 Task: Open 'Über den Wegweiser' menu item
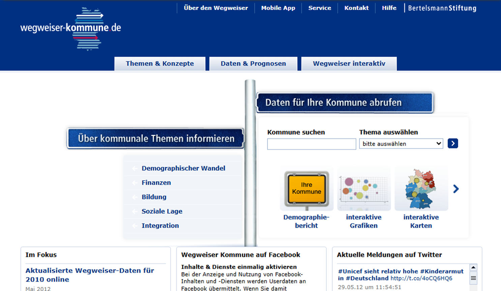(x=216, y=8)
